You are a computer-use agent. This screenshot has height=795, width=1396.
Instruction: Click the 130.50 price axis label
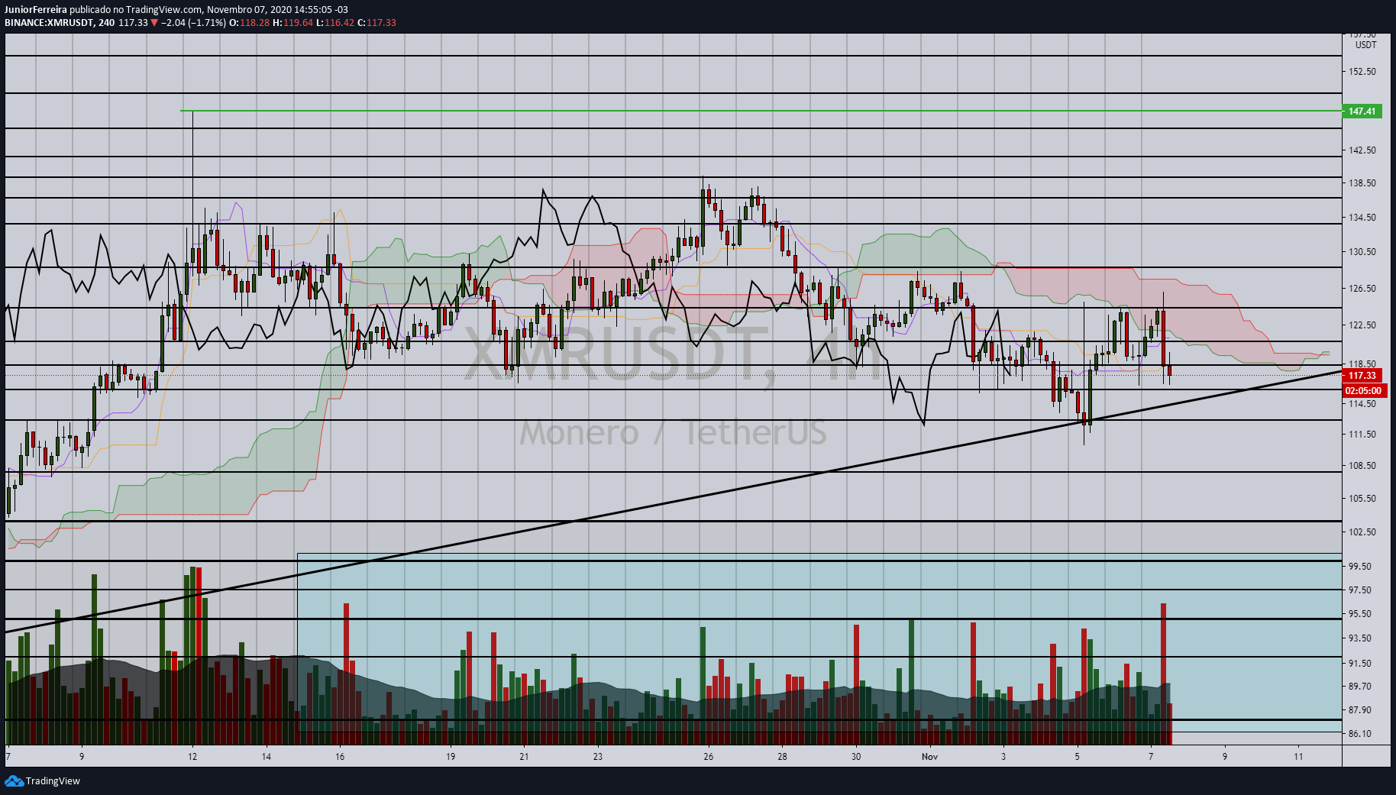click(x=1362, y=252)
